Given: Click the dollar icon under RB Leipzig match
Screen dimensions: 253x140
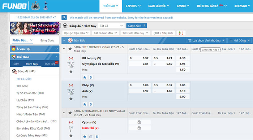Looking at the screenshot, I should [x=91, y=77].
